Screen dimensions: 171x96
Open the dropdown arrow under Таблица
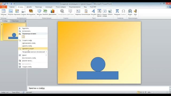(x=3, y=16)
